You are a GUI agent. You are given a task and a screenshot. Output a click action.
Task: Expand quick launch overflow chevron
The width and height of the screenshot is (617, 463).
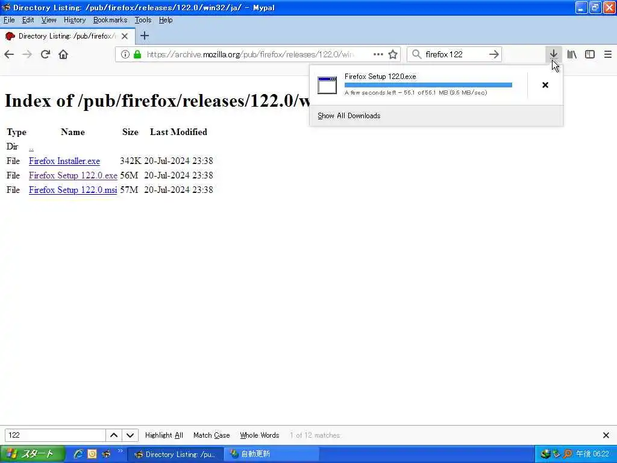[120, 451]
